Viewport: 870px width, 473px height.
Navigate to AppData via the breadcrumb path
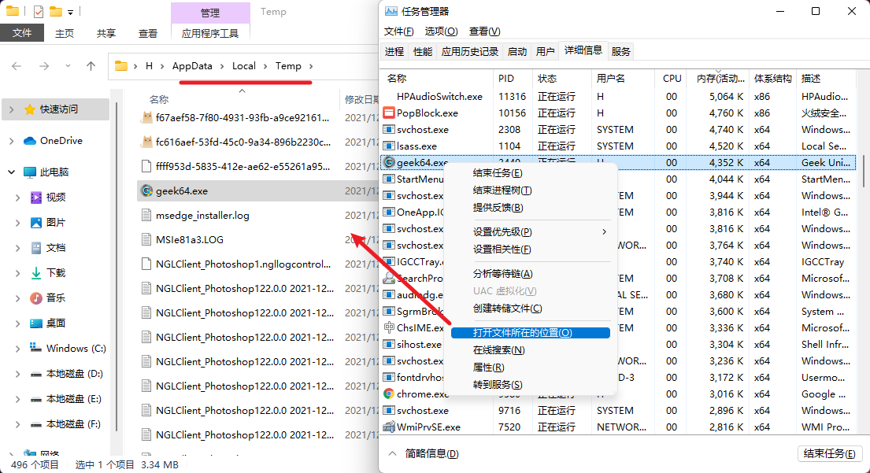[191, 66]
